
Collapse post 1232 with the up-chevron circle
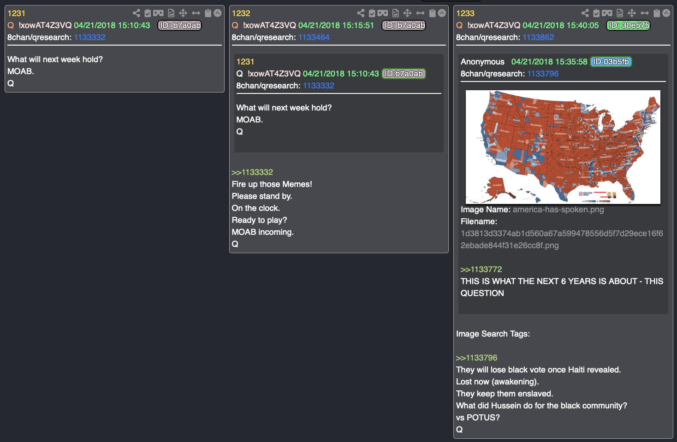point(442,13)
